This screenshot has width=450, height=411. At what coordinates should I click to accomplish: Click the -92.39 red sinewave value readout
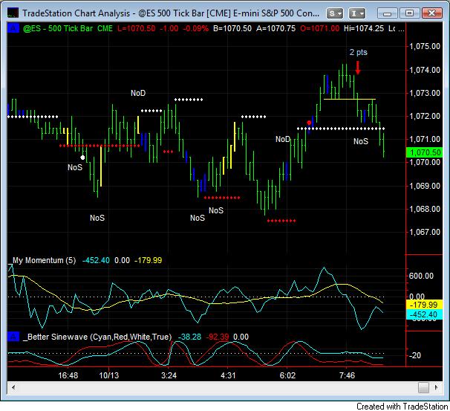218,337
